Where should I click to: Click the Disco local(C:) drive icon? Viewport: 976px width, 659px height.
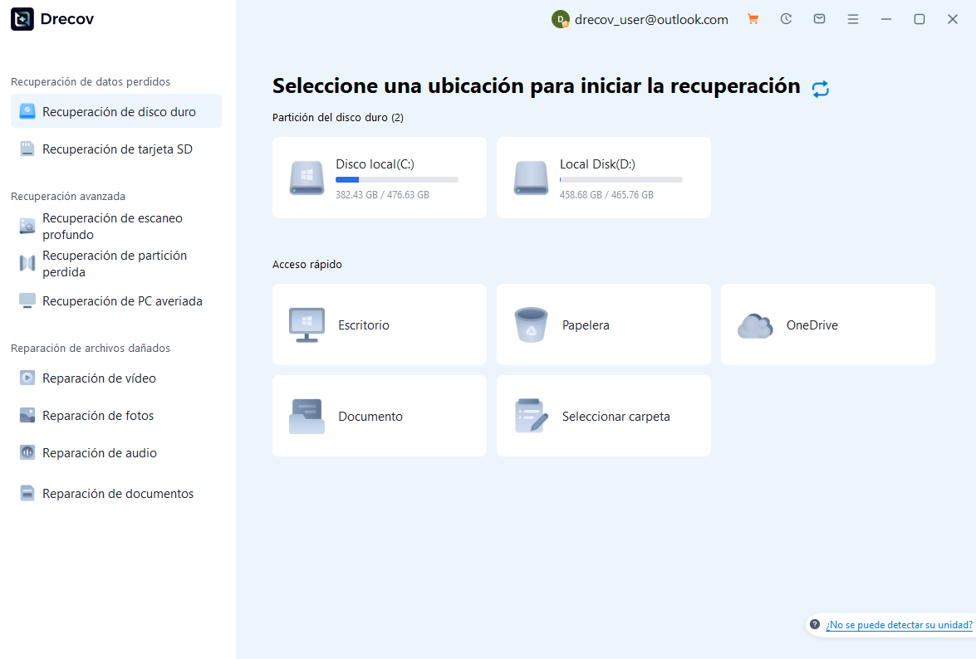307,178
